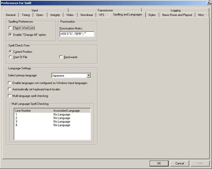Open the Timing tab
This screenshot has height=169, width=212.
(25, 15)
